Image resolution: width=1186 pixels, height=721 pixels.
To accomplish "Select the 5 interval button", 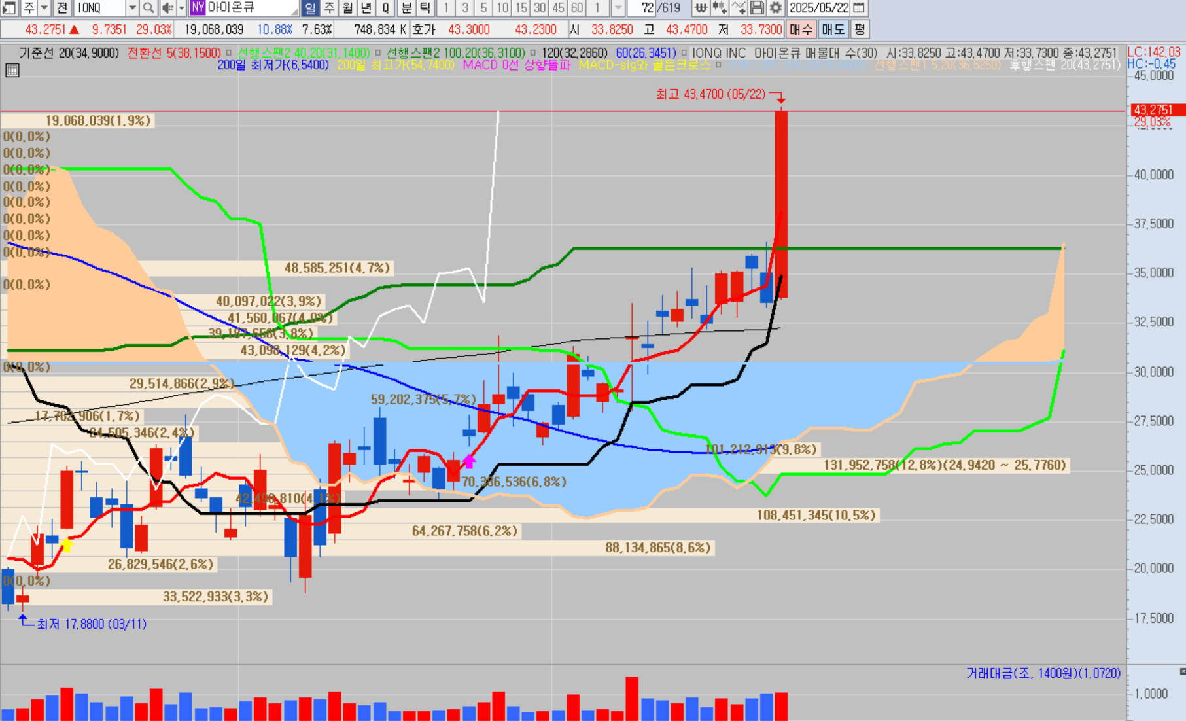I will 483,8.
